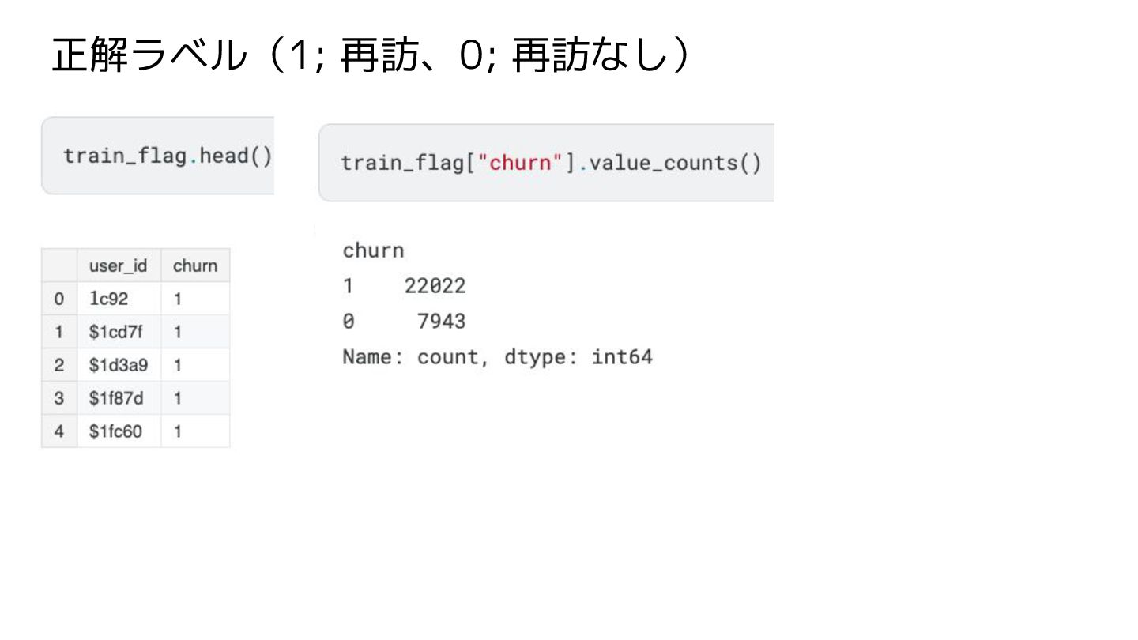Viewport: 1138px width, 640px height.
Task: Click the churn value for user $1fc60
Action: coord(178,432)
